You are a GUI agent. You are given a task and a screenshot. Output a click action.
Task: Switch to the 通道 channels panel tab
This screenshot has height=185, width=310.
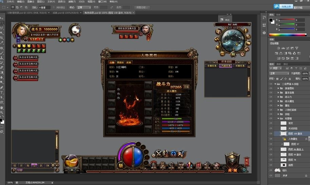(278, 64)
